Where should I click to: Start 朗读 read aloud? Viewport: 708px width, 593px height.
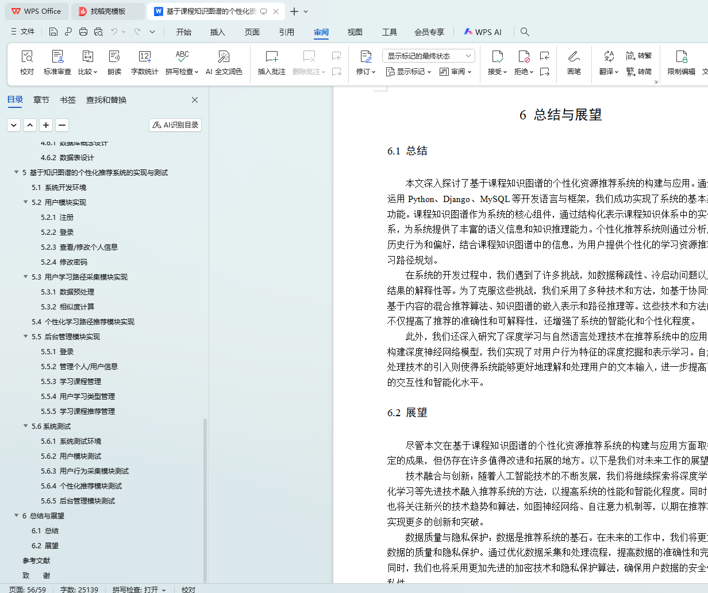pyautogui.click(x=114, y=63)
